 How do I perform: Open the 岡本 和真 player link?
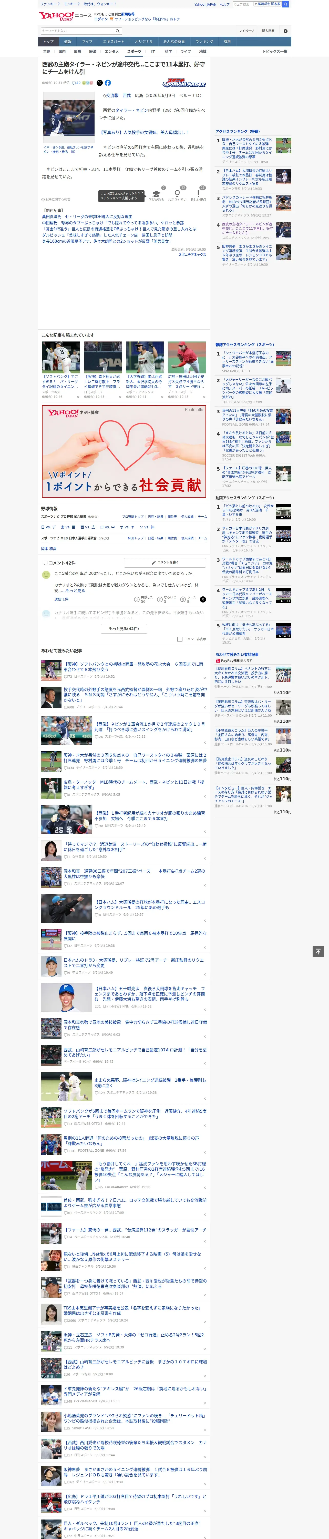(x=49, y=548)
